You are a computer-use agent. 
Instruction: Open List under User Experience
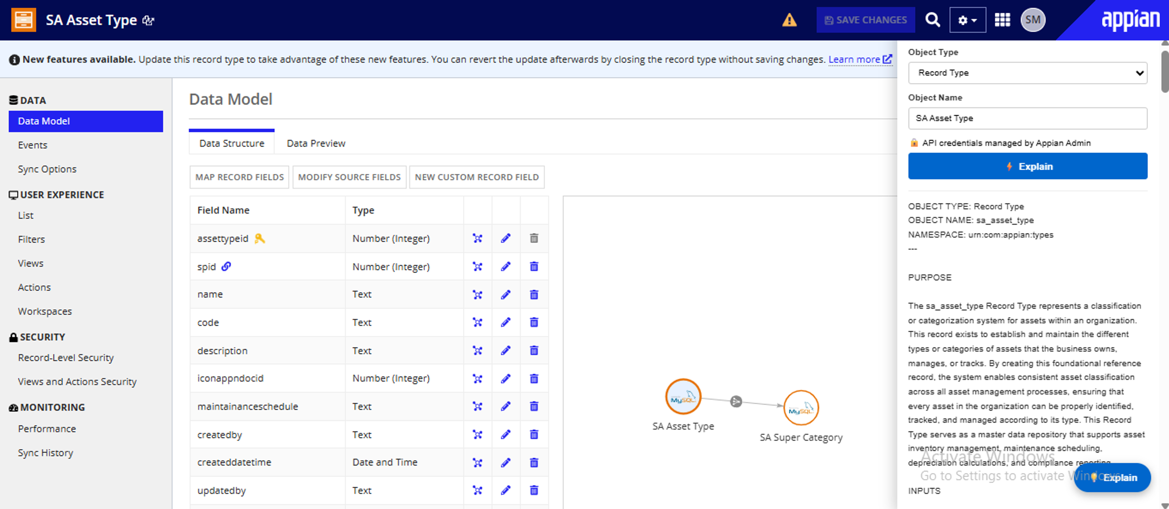click(26, 215)
